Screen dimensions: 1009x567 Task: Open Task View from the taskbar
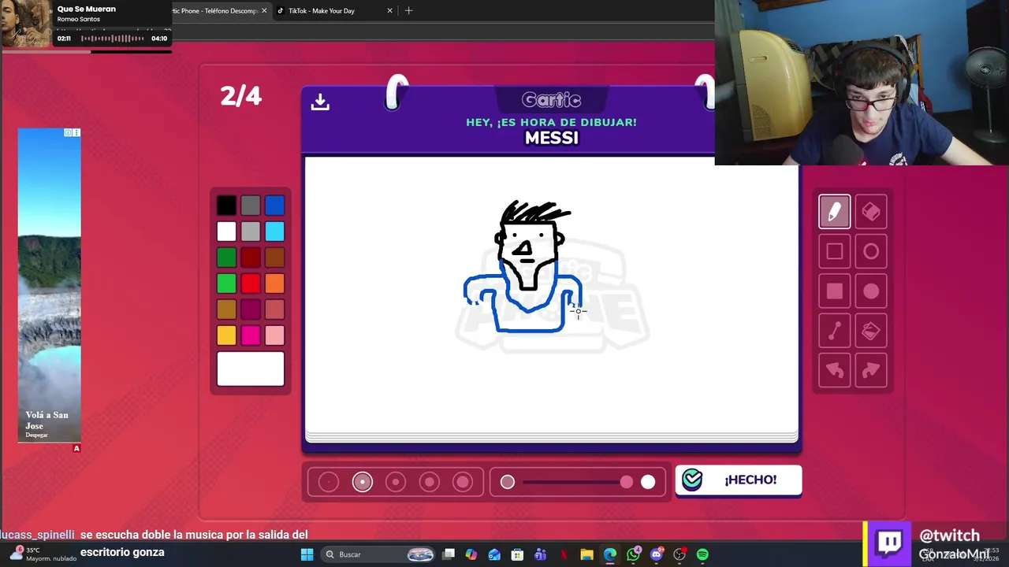(449, 554)
